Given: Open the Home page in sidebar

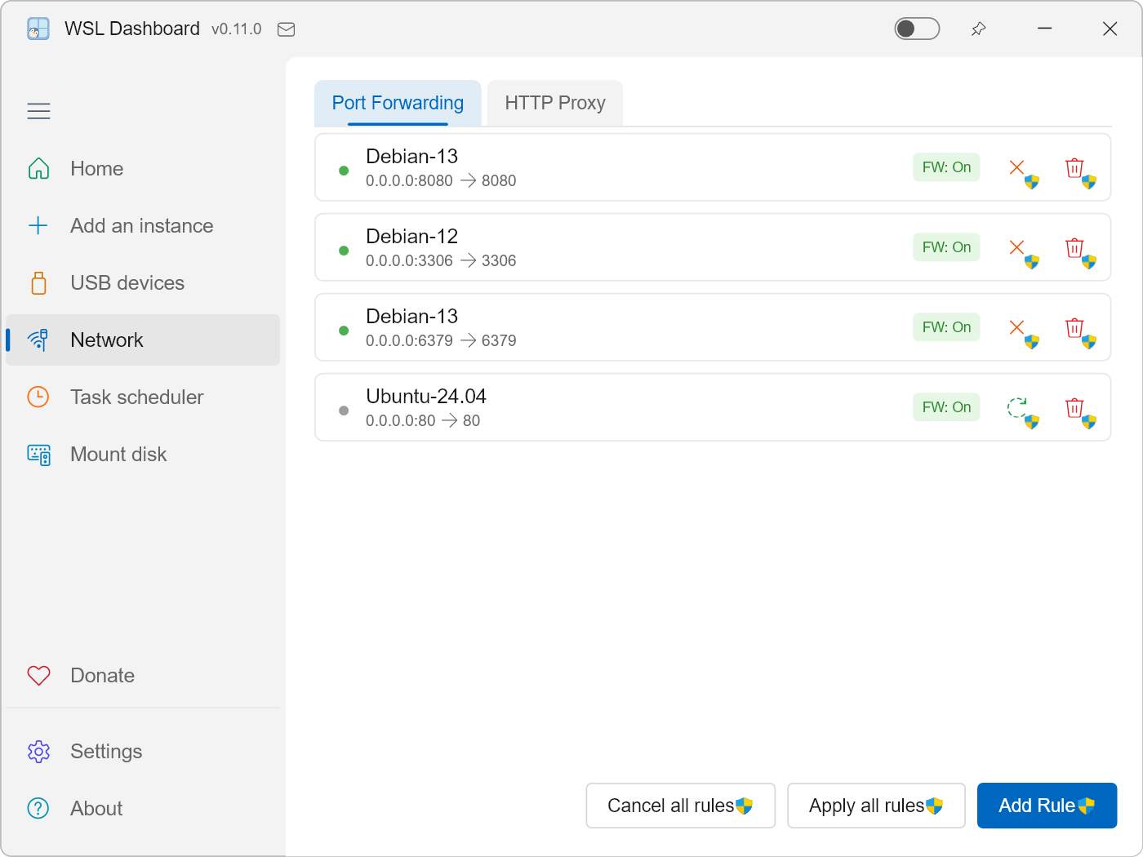Looking at the screenshot, I should point(143,169).
